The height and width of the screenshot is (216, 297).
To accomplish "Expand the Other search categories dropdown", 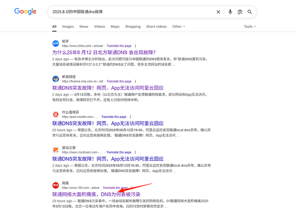I will (179, 26).
